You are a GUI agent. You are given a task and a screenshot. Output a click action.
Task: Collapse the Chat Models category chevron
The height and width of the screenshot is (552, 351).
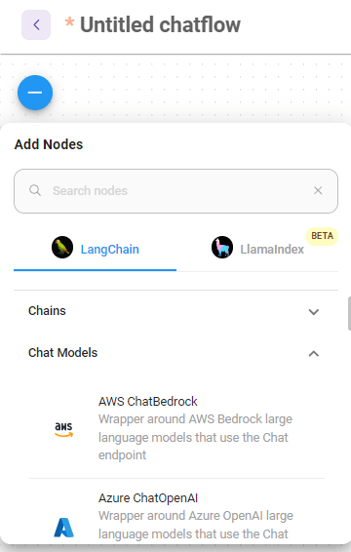click(x=314, y=353)
